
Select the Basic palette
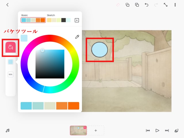pyautogui.click(x=33, y=20)
